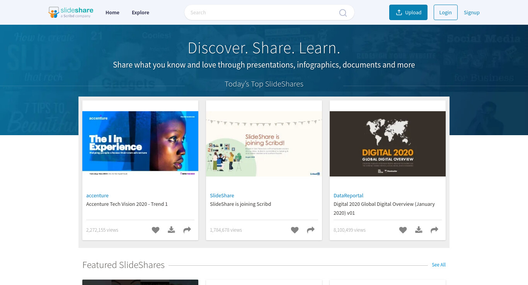Click the Featured SlideShares heading
The image size is (528, 285).
pyautogui.click(x=123, y=265)
